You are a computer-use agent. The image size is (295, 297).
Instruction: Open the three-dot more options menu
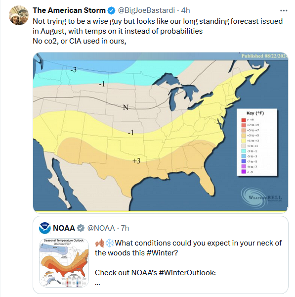pyautogui.click(x=284, y=10)
